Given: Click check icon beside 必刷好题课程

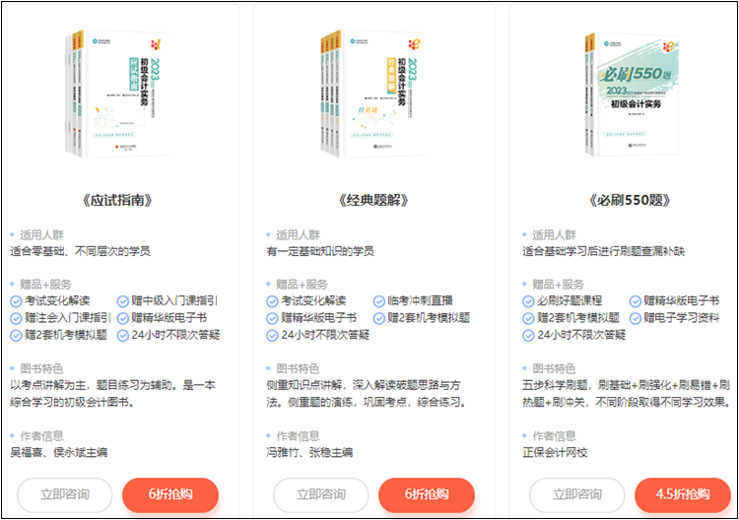Looking at the screenshot, I should tap(528, 301).
